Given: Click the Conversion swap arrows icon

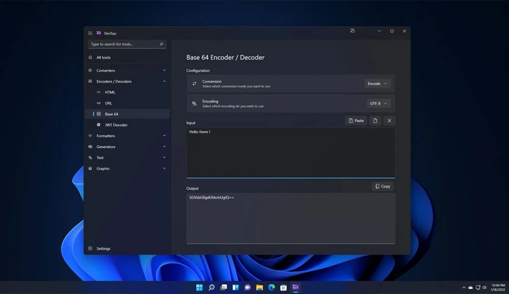Looking at the screenshot, I should (194, 84).
